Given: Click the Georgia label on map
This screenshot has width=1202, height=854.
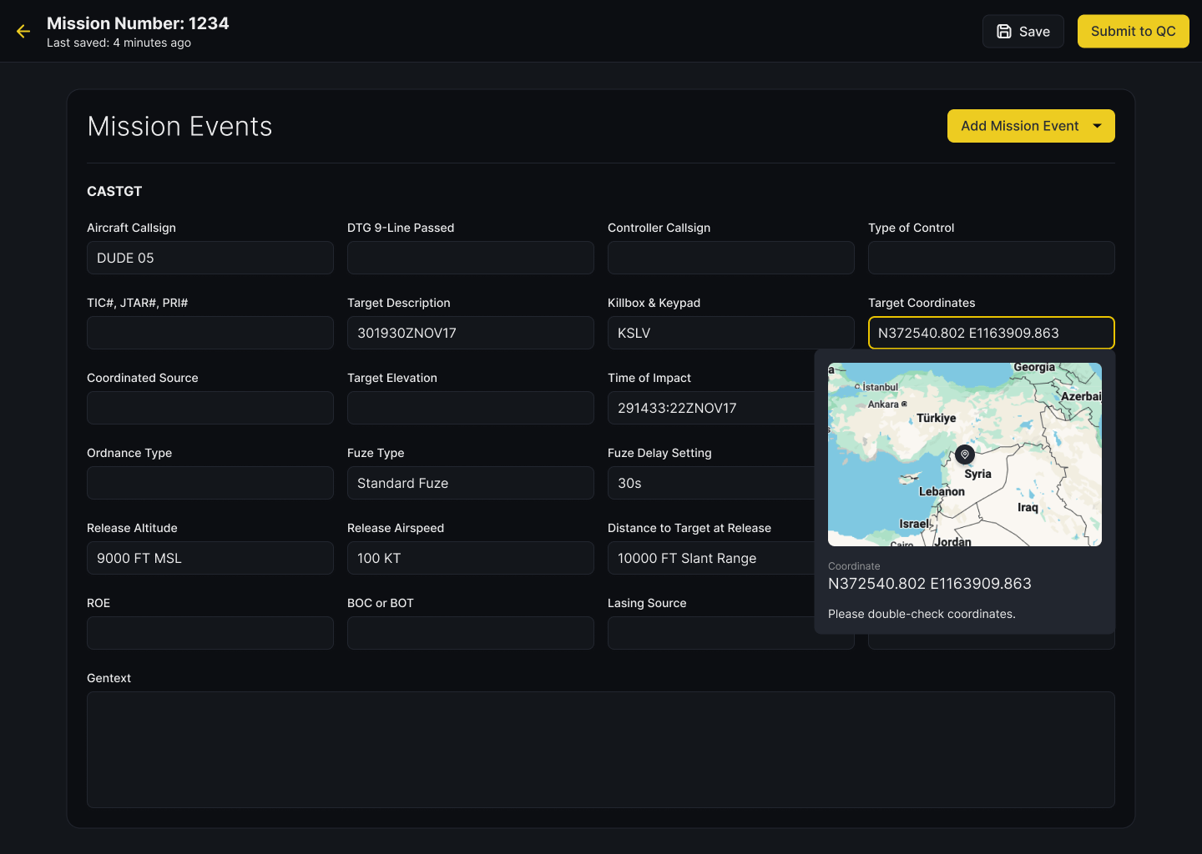Looking at the screenshot, I should [1034, 367].
